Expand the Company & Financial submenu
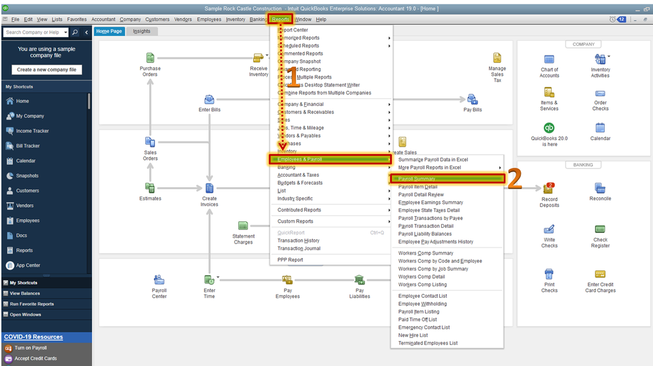Screen dimensions: 653x366 pos(389,104)
